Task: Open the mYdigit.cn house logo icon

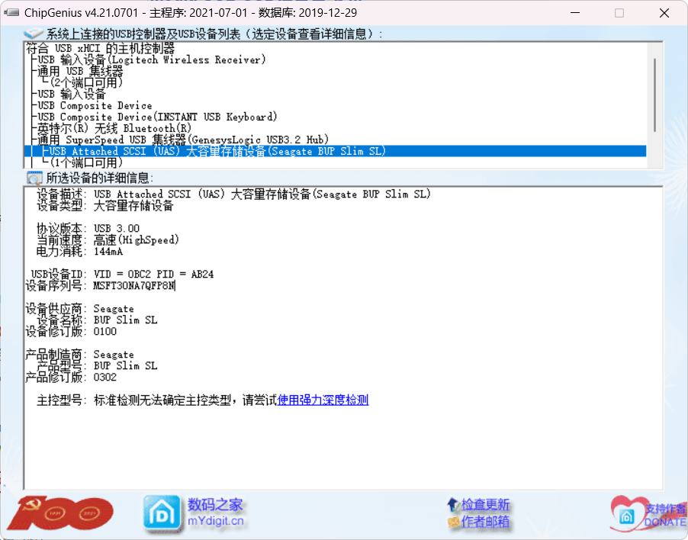Action: tap(162, 513)
